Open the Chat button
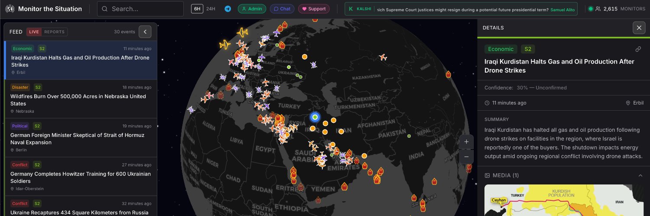Viewport: 650px width, 216px height. click(282, 9)
